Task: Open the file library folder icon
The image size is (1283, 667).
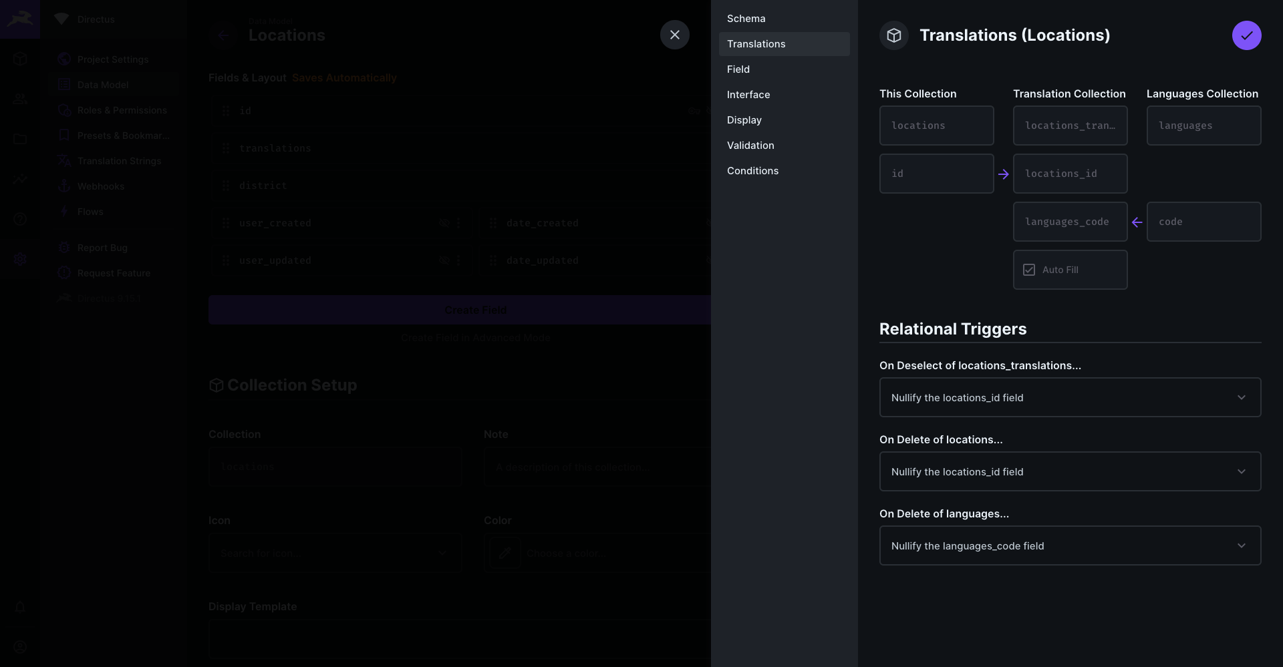Action: [x=20, y=139]
